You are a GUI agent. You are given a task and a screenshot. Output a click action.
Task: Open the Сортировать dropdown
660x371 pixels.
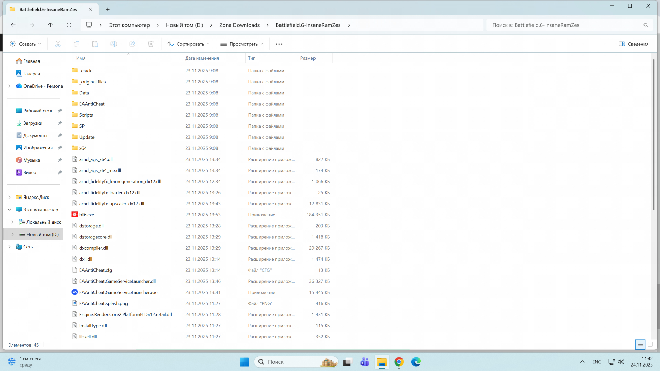[x=188, y=44]
